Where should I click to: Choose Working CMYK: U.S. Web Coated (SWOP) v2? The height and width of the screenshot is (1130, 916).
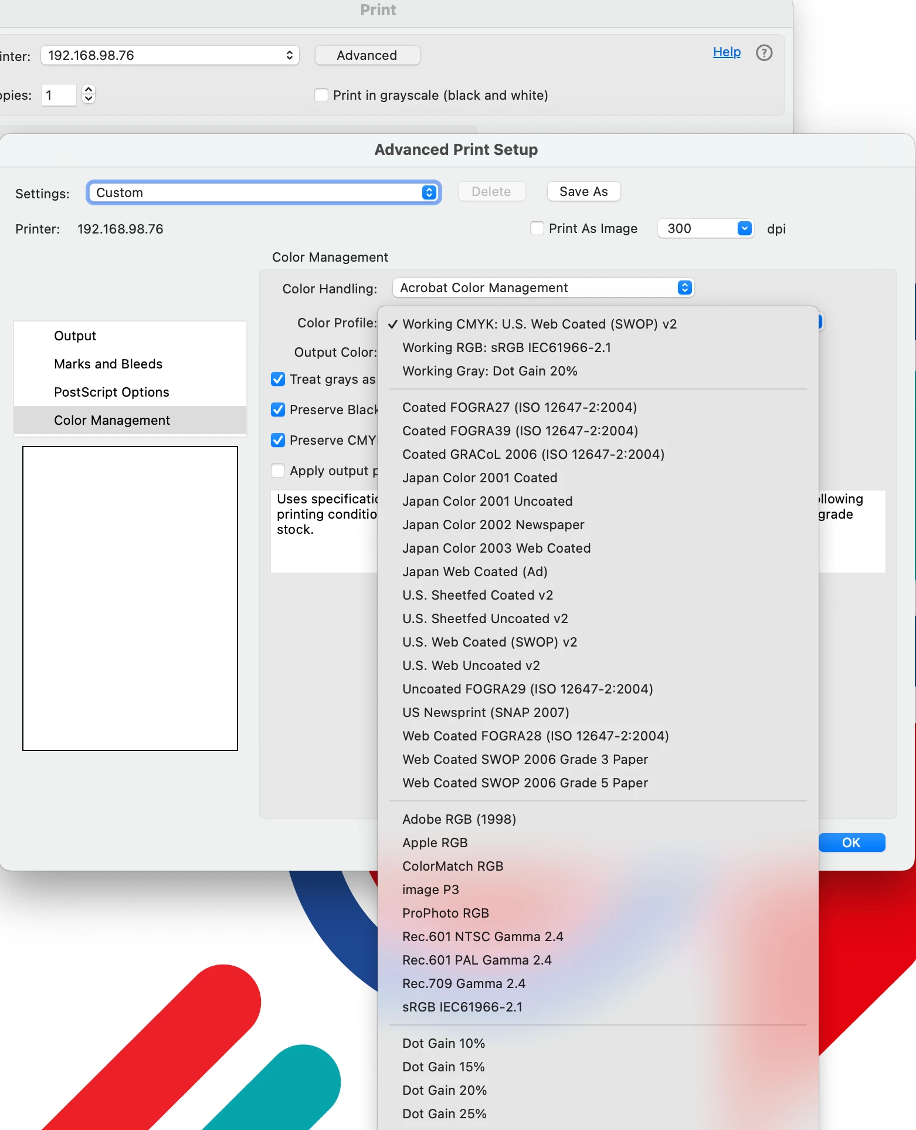pyautogui.click(x=598, y=324)
